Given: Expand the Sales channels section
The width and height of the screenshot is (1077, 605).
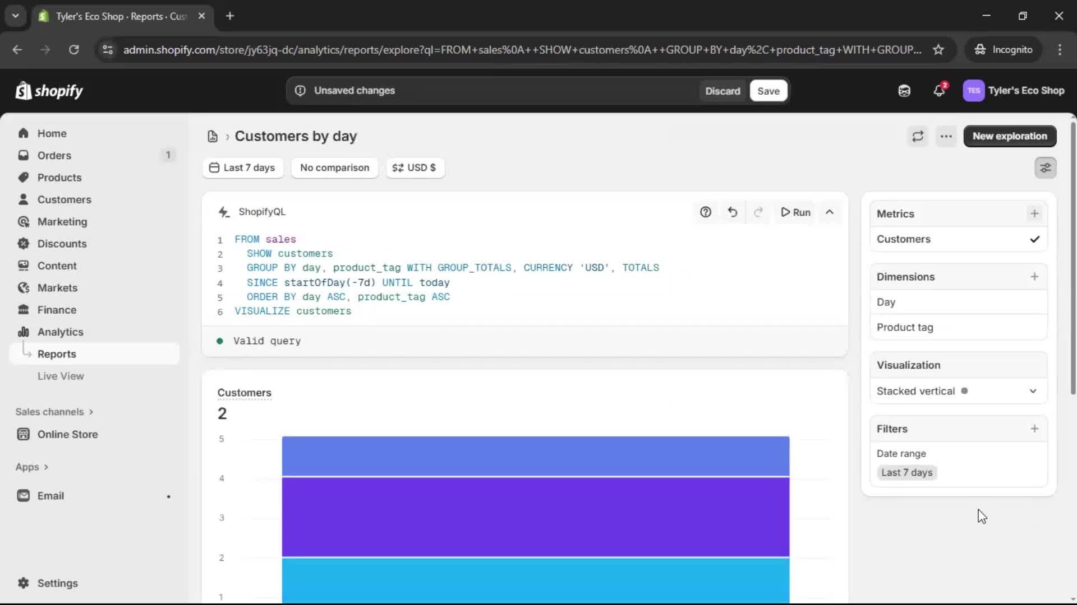Looking at the screenshot, I should (54, 412).
